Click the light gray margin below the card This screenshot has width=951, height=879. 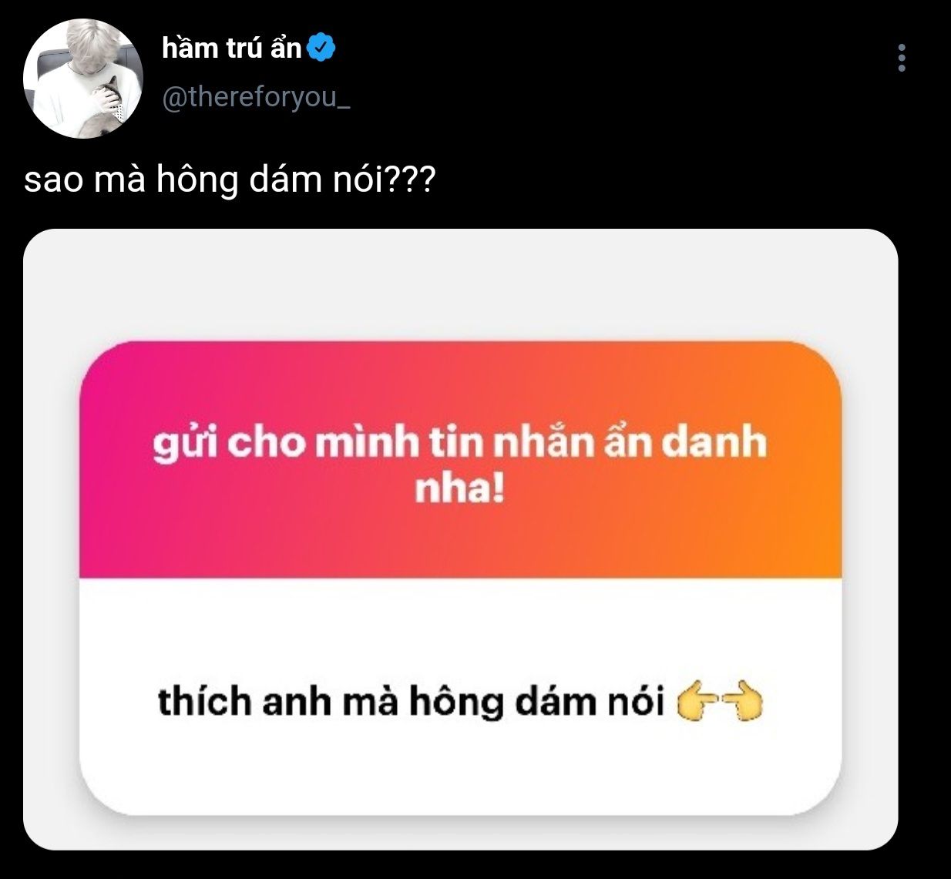point(460,834)
